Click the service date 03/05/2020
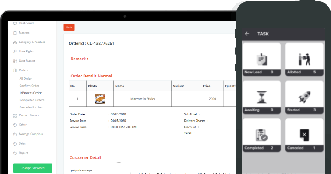This screenshot has width=331, height=174. [118, 121]
